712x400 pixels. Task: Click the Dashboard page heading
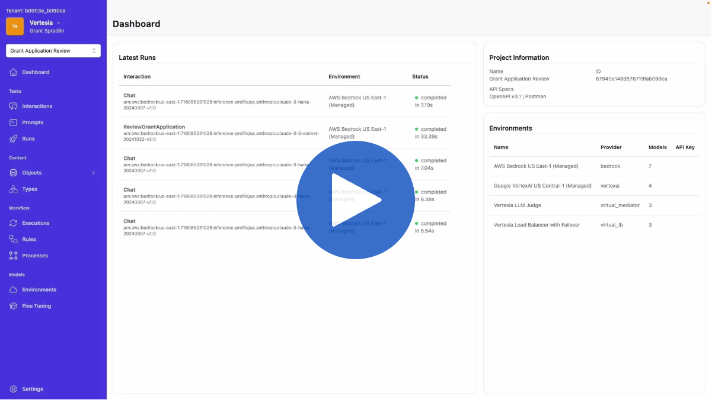point(136,24)
